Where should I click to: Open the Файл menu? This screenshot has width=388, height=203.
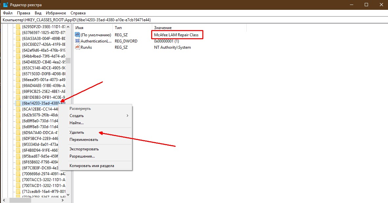[8, 13]
